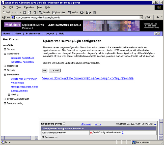Open the View menu

pyautogui.click(x=19, y=7)
